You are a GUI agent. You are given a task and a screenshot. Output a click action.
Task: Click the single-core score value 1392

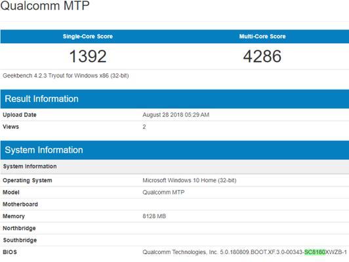[88, 56]
